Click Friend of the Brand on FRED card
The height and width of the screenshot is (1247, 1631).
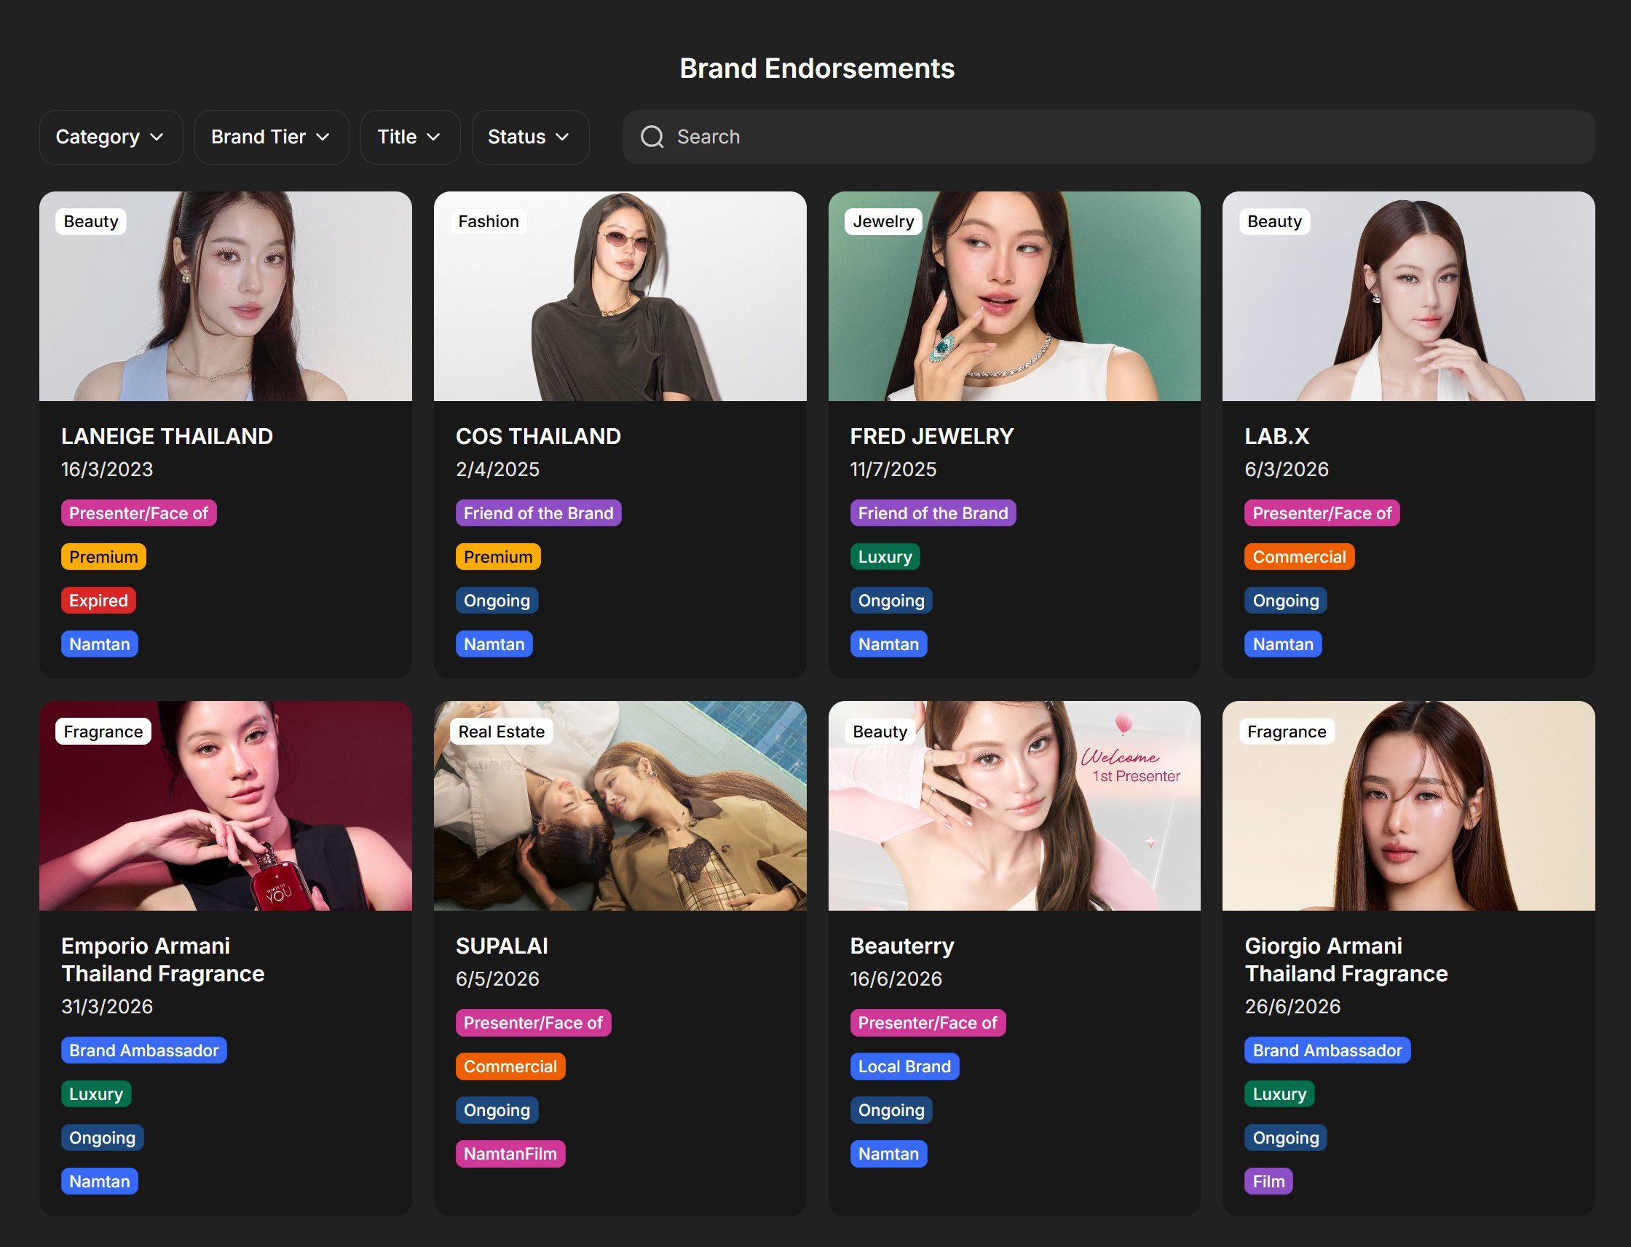point(933,513)
